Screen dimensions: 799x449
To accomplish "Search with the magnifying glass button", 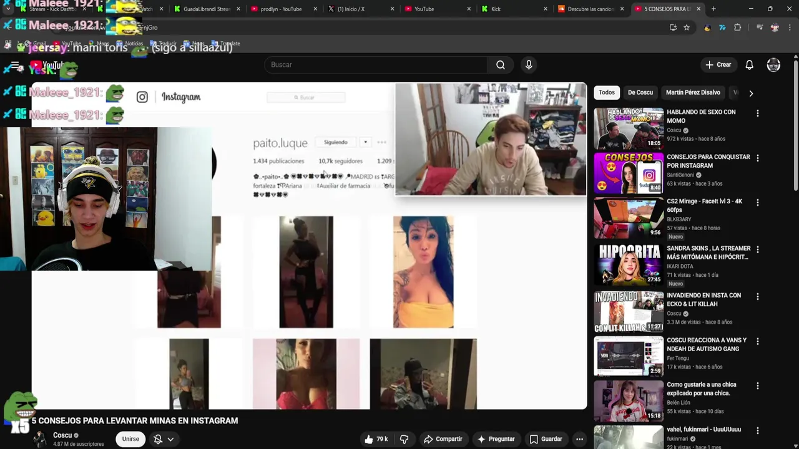I will 501,65.
